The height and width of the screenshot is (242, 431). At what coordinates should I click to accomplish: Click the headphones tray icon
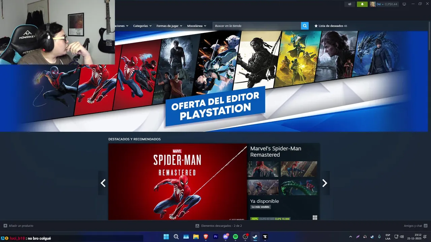(365, 237)
